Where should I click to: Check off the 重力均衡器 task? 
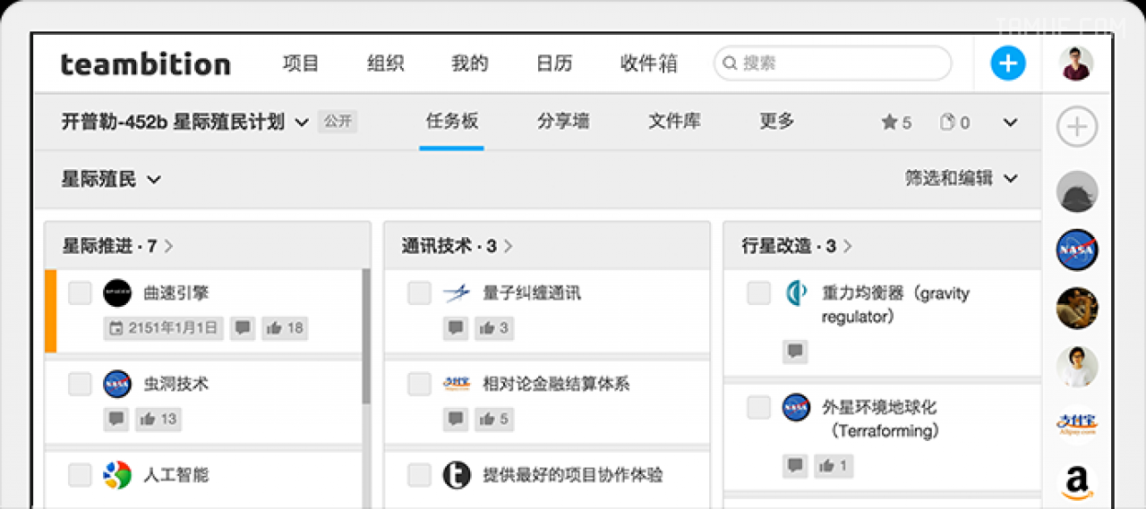(x=759, y=293)
